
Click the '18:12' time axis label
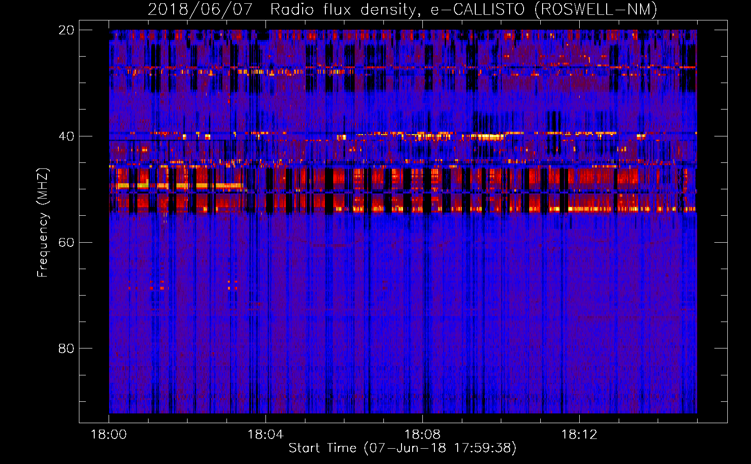[x=579, y=435]
